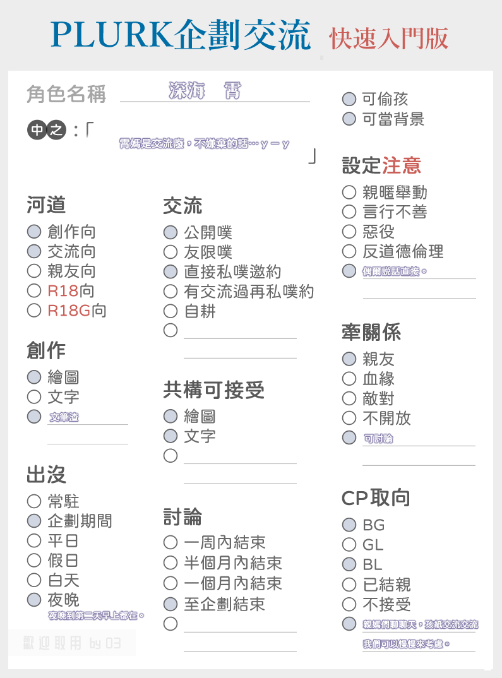Viewport: 502px width, 678px height.
Task: Click the blank line under 交流 options
Action: pos(240,333)
